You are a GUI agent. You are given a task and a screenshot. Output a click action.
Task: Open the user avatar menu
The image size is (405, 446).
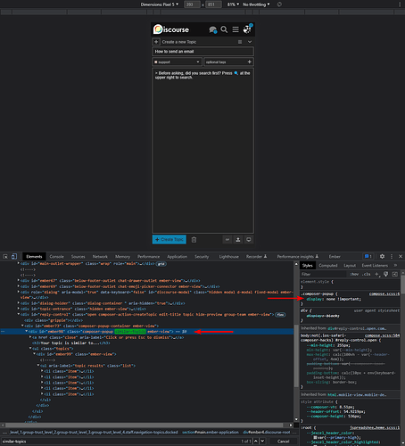pyautogui.click(x=247, y=29)
